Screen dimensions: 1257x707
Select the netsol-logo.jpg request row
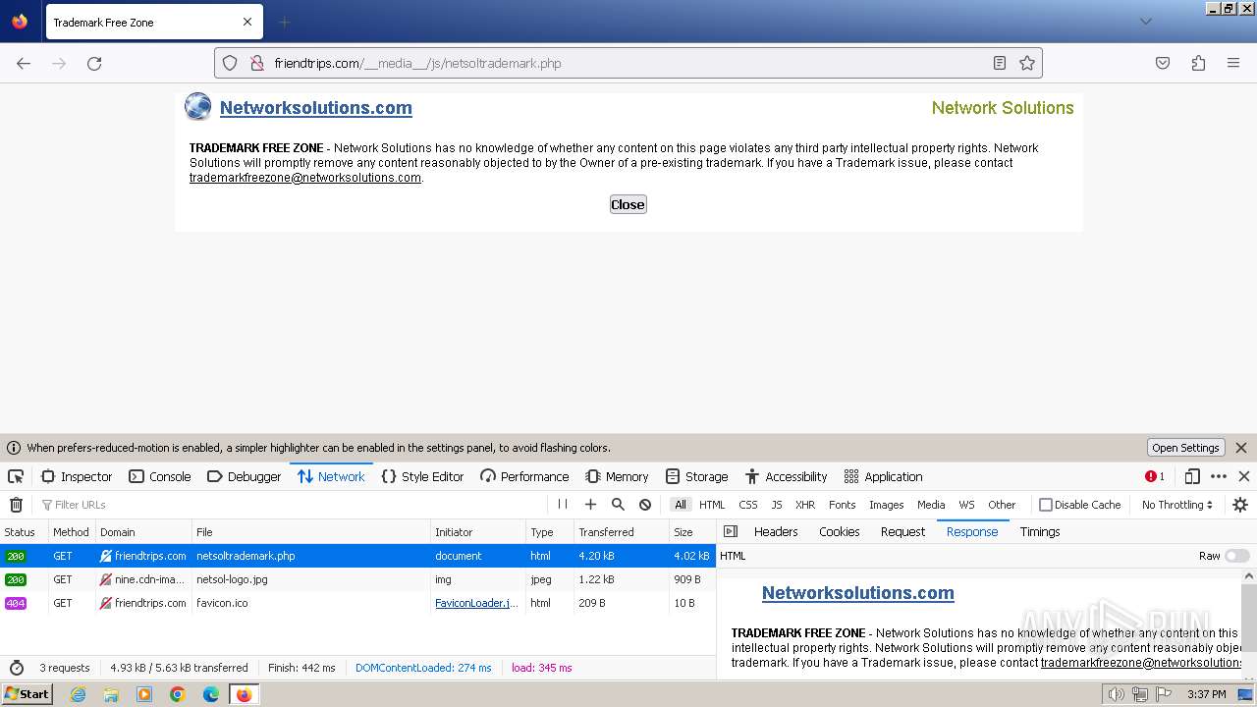[x=358, y=579]
